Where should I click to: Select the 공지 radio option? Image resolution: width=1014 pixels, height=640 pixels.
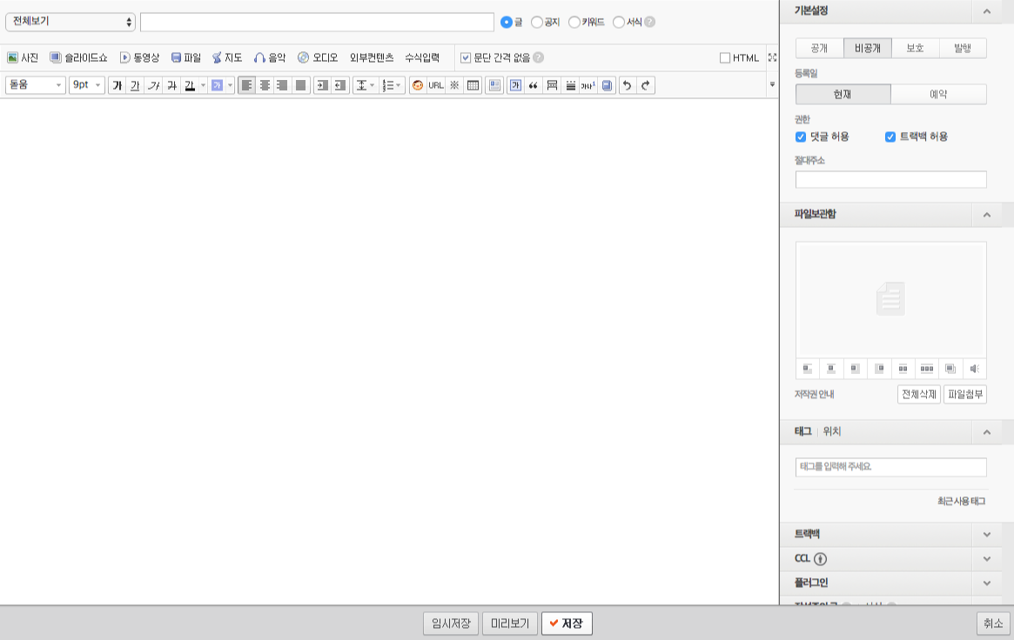pyautogui.click(x=537, y=22)
